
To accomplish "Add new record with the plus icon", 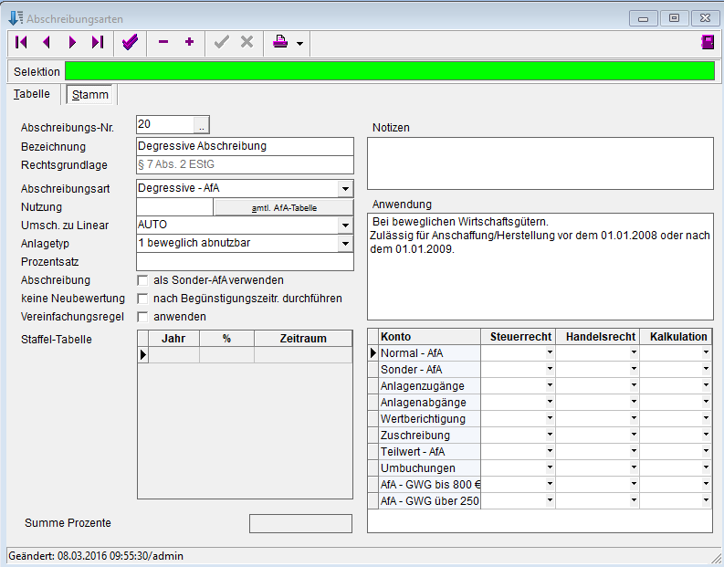I will click(x=189, y=42).
